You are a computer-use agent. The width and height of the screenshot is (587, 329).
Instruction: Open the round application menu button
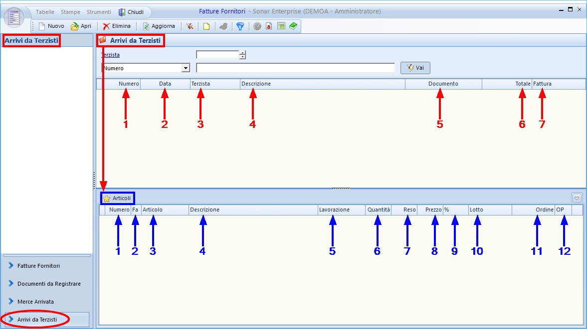coord(14,17)
